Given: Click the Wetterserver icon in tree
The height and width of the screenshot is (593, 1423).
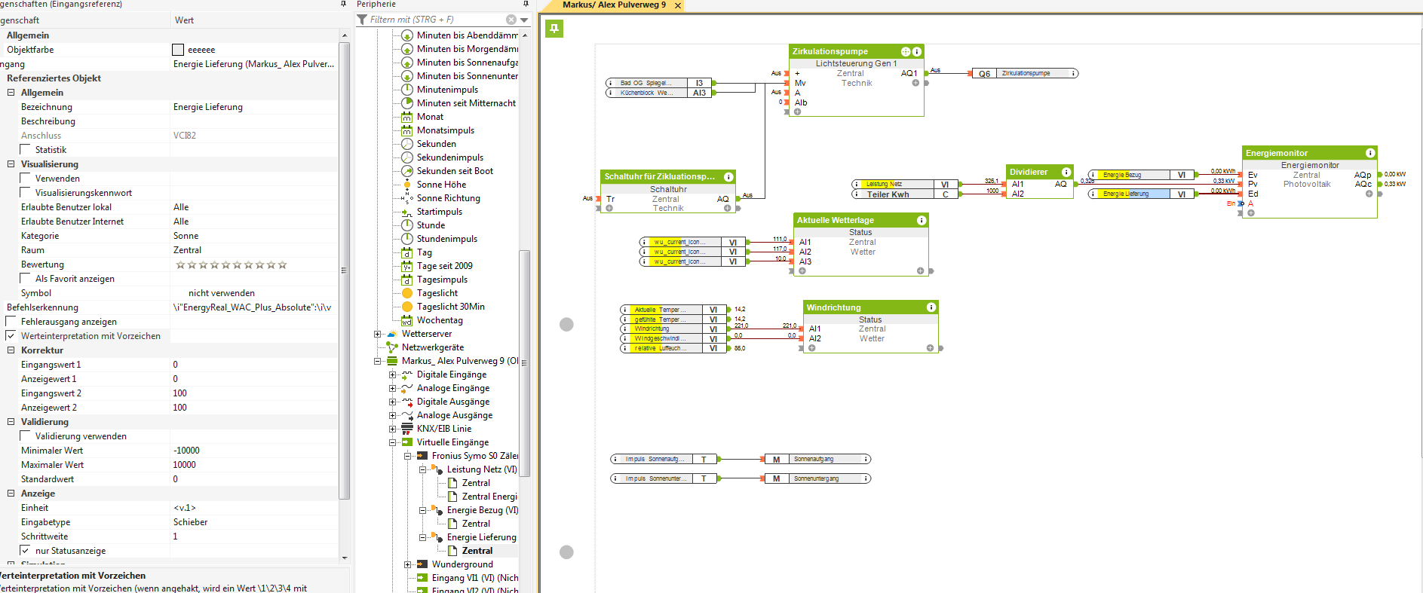Looking at the screenshot, I should click(x=392, y=334).
